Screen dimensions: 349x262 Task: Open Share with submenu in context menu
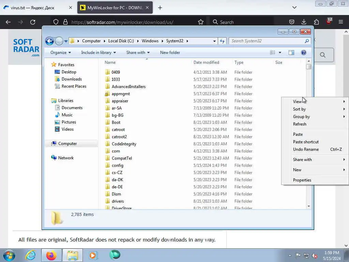tap(315, 160)
